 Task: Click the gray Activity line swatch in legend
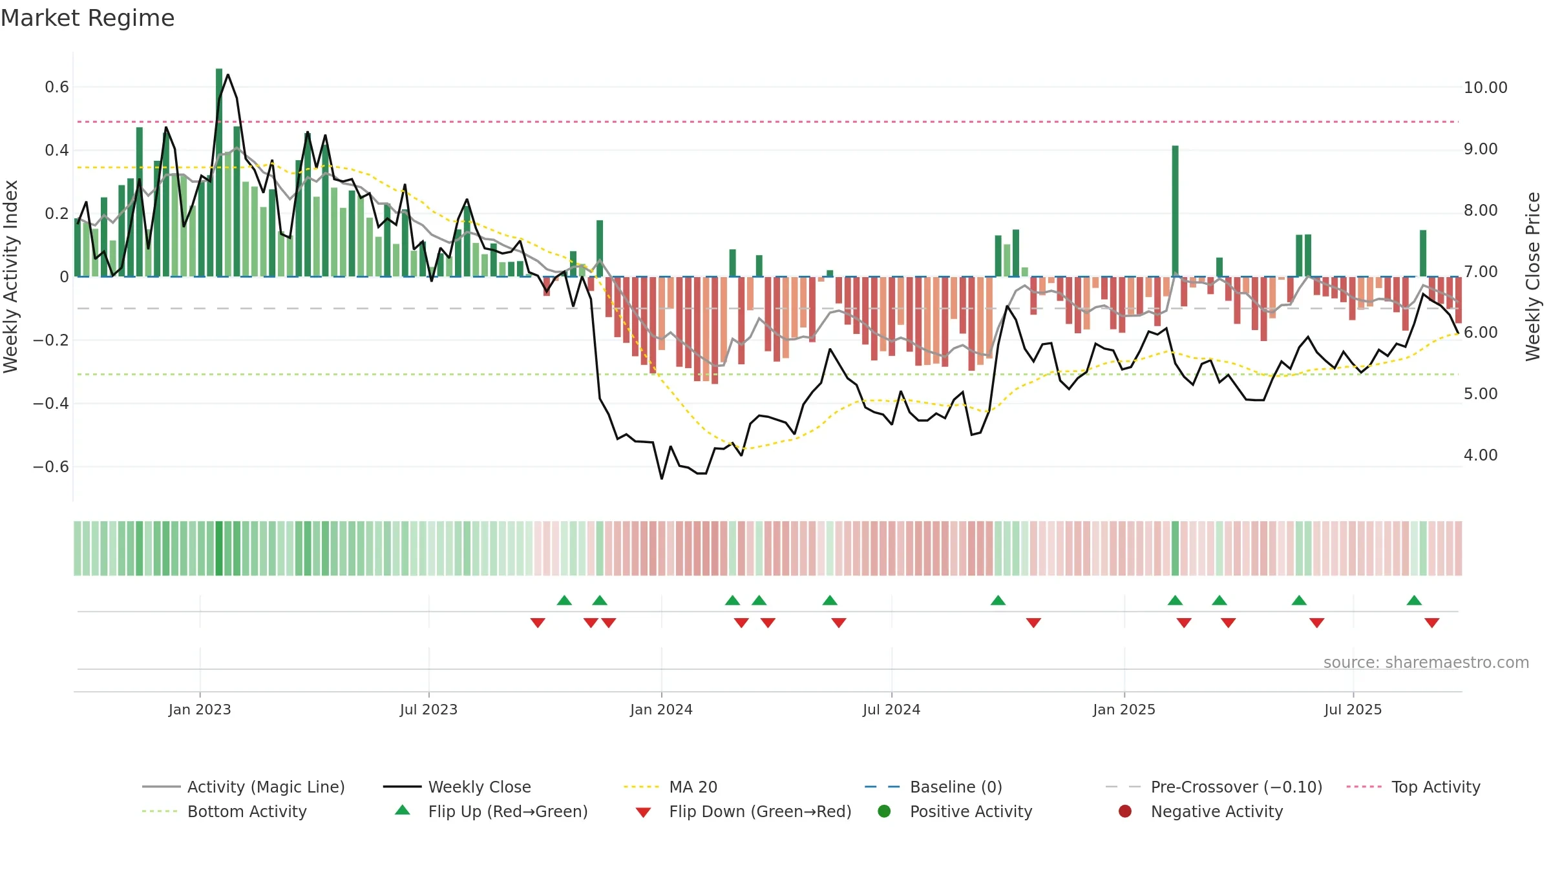click(161, 787)
